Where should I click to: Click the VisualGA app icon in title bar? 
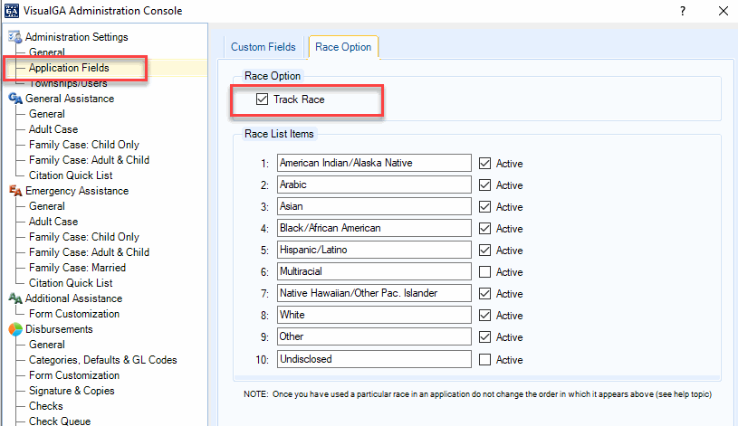coord(11,10)
